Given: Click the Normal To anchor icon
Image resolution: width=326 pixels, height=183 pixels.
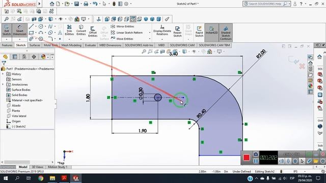Looking at the screenshot, I should coord(99,19).
